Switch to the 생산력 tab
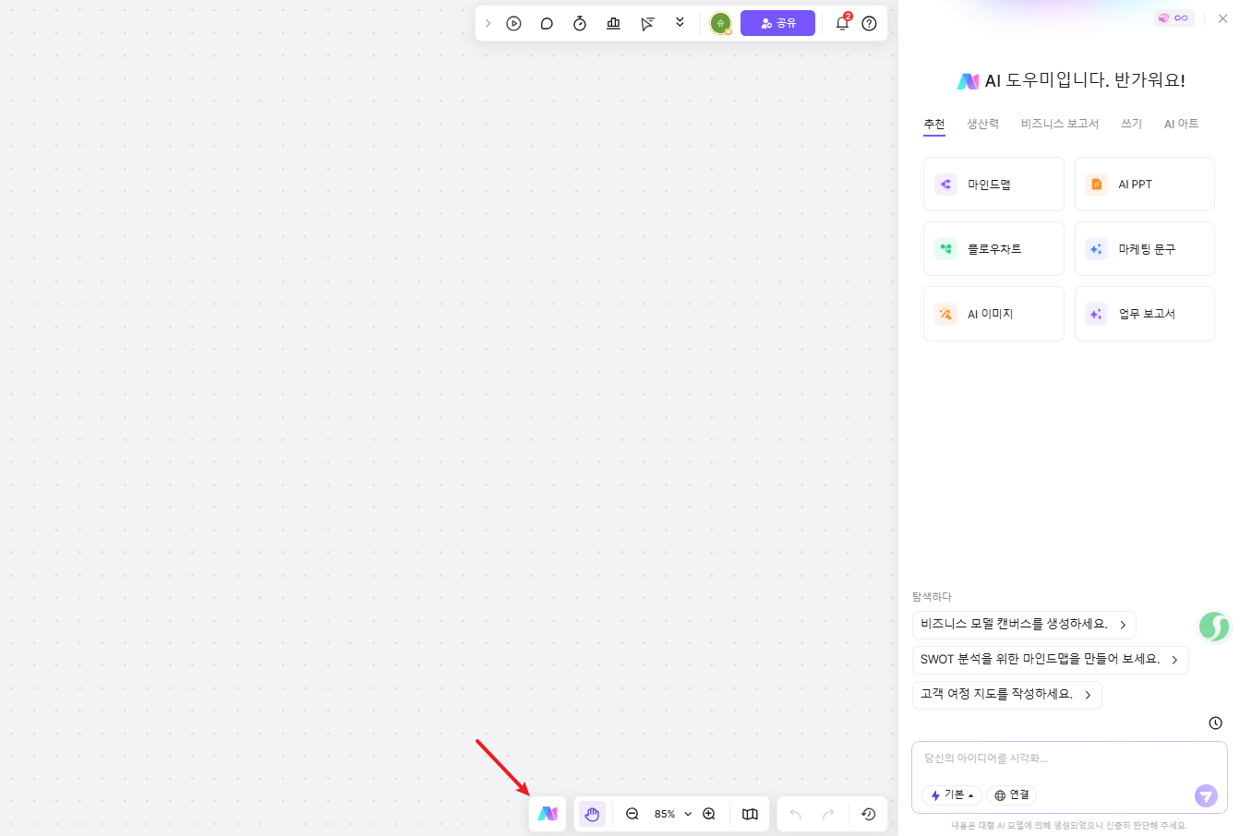The width and height of the screenshot is (1240, 836). tap(982, 124)
